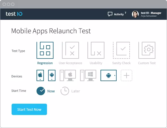Image resolution: width=167 pixels, height=128 pixels.
Task: Enable the Windows desktop device
Action: click(88, 75)
